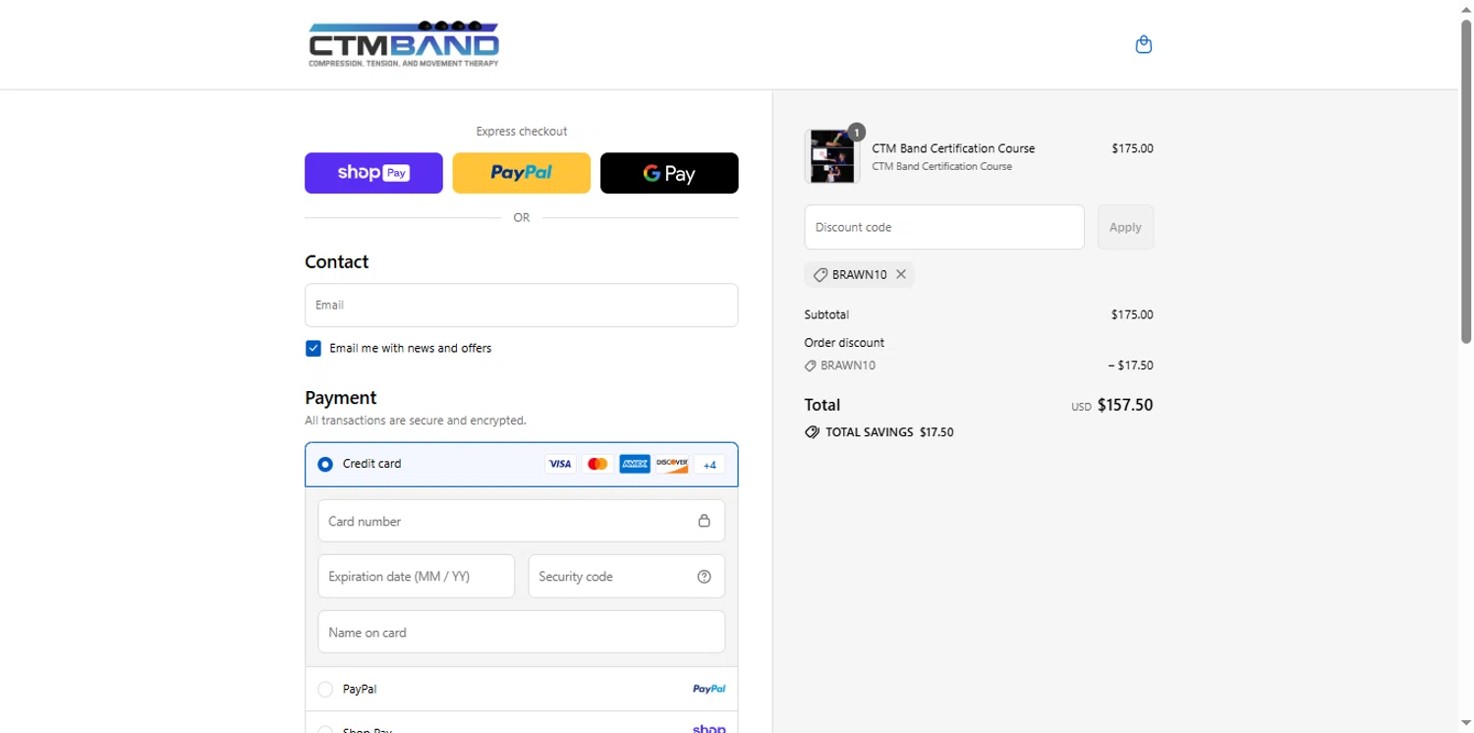Click the lock icon in Card number field
The image size is (1474, 733).
[704, 521]
